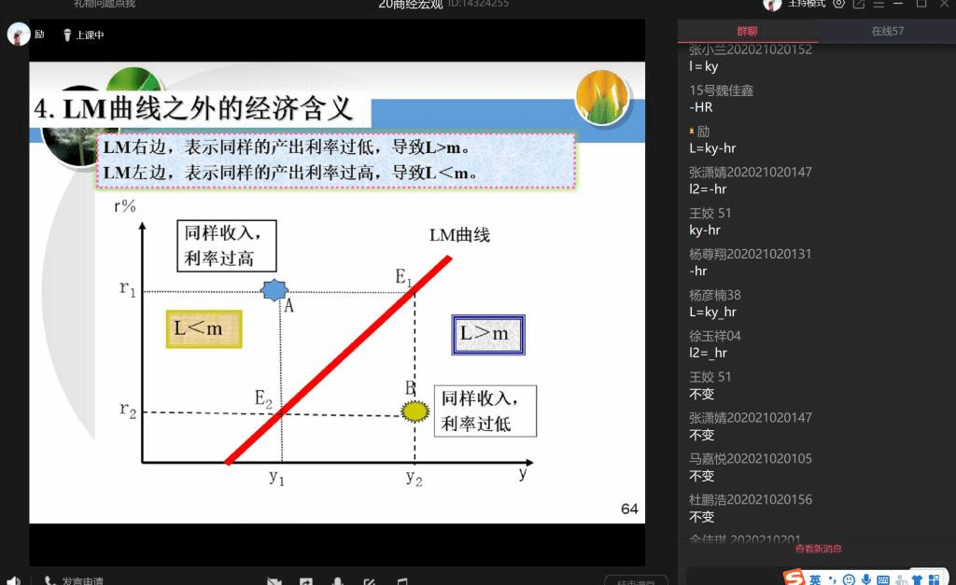Click the chat message input field

[736, 577]
